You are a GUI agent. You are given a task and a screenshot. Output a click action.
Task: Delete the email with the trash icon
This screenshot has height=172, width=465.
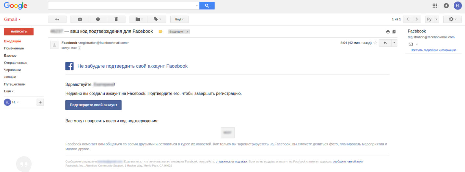coord(116,20)
